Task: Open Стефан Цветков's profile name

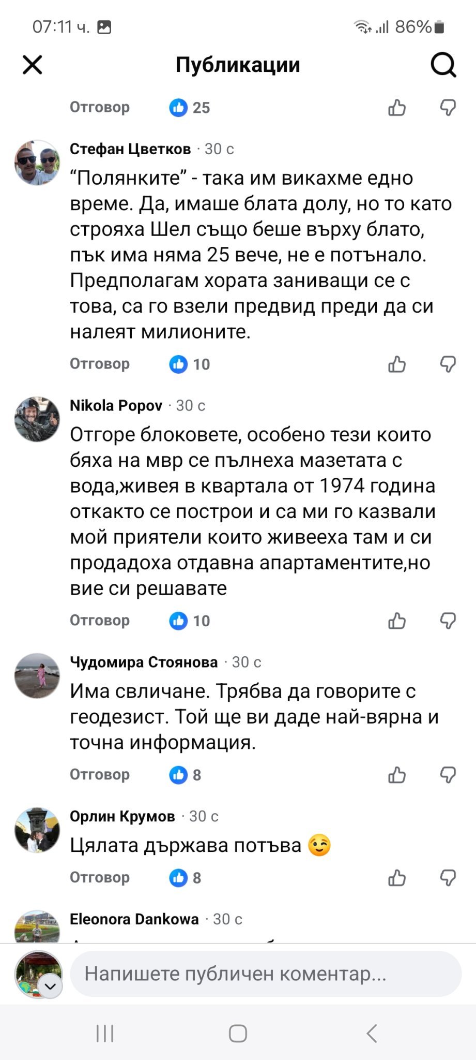Action: [130, 149]
